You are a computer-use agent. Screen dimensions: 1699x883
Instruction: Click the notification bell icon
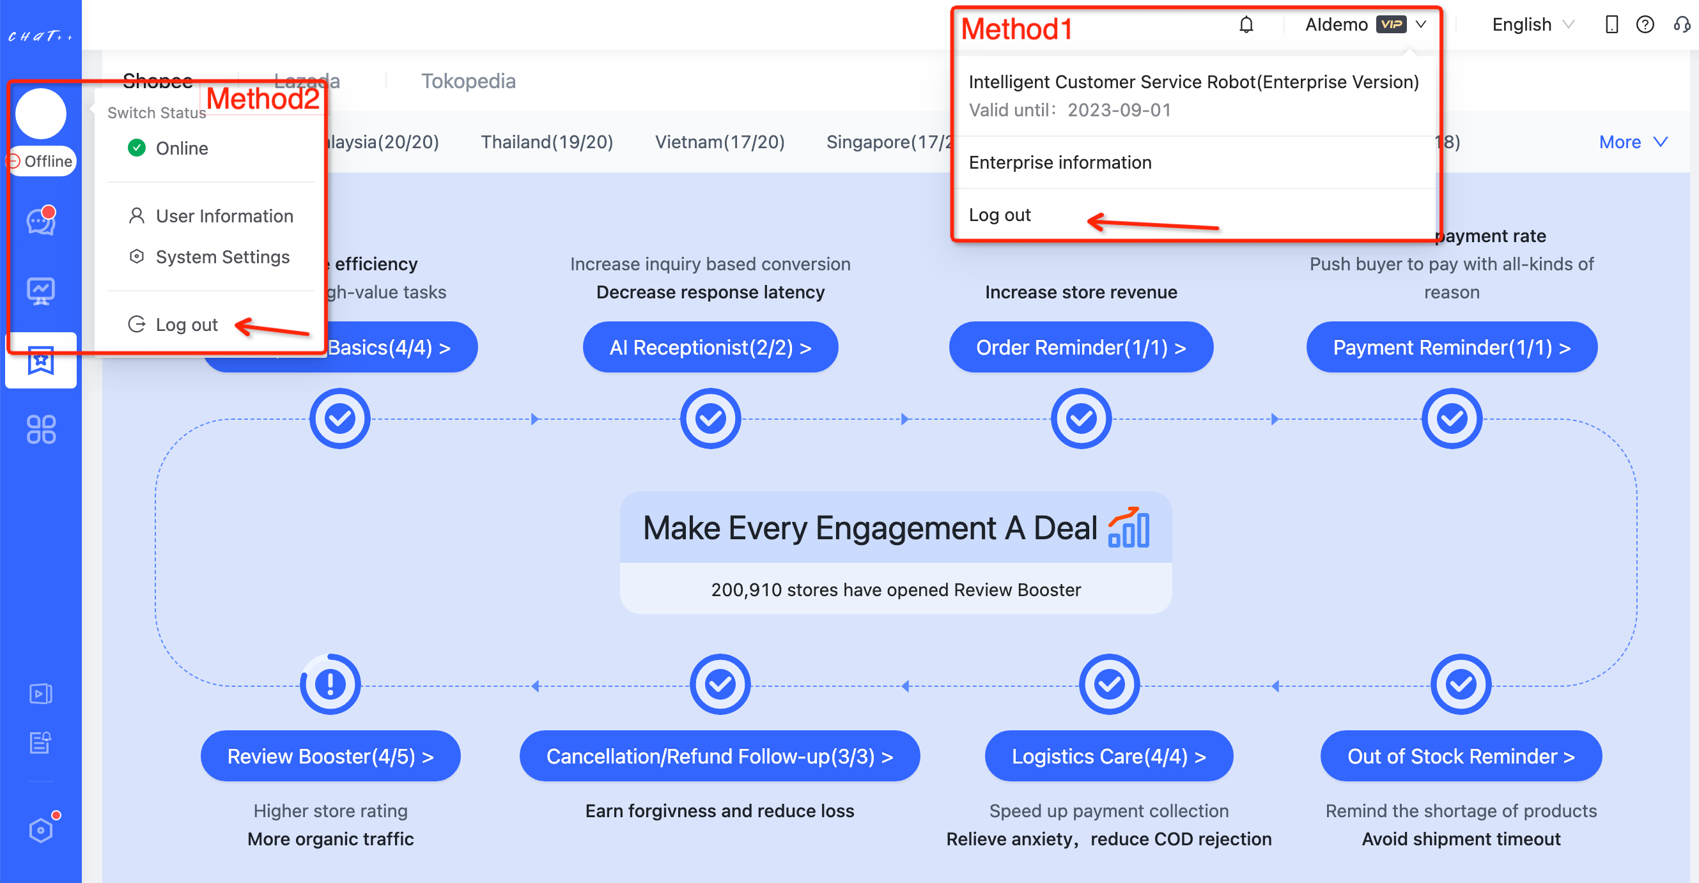pos(1246,25)
